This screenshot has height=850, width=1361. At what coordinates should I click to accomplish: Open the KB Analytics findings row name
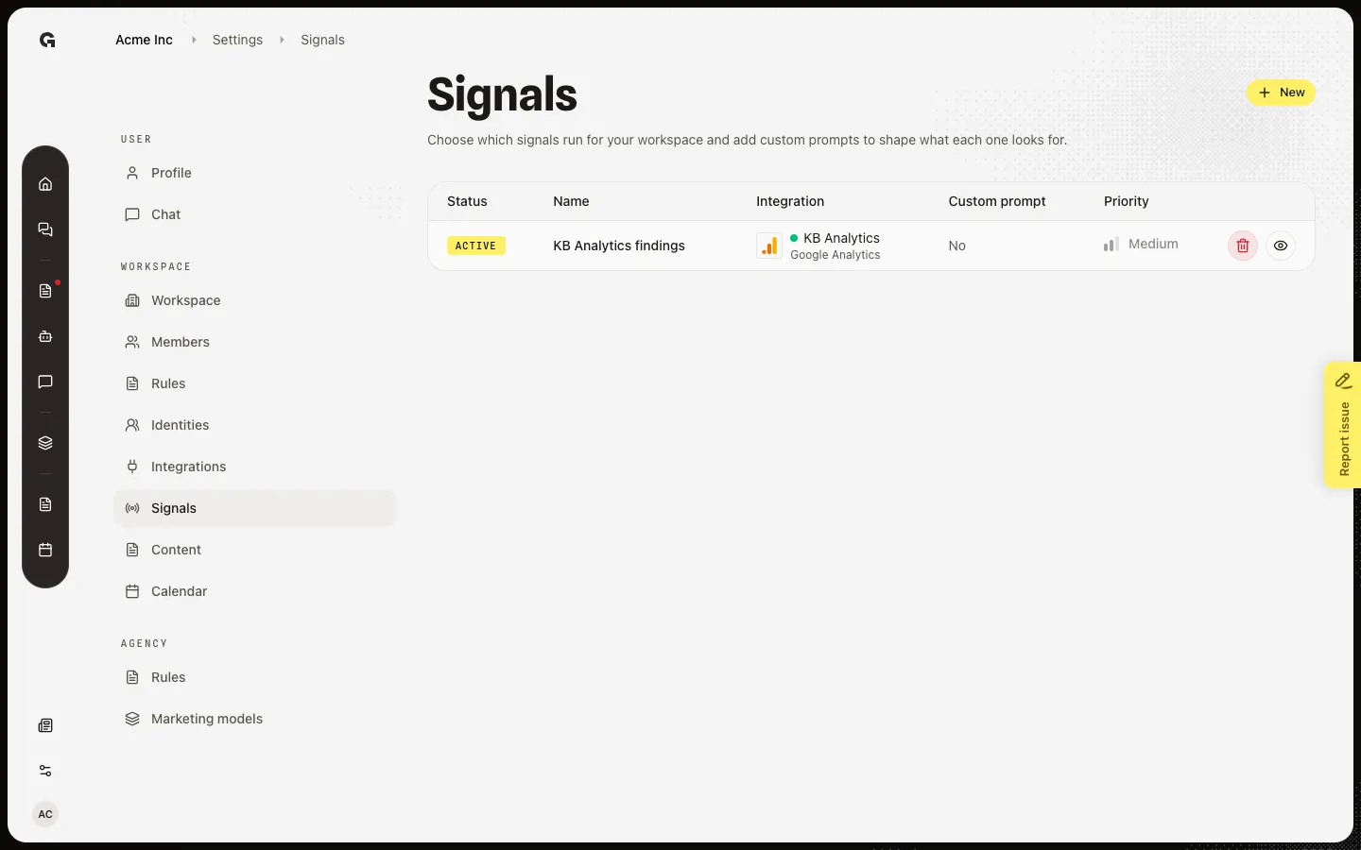(x=619, y=246)
